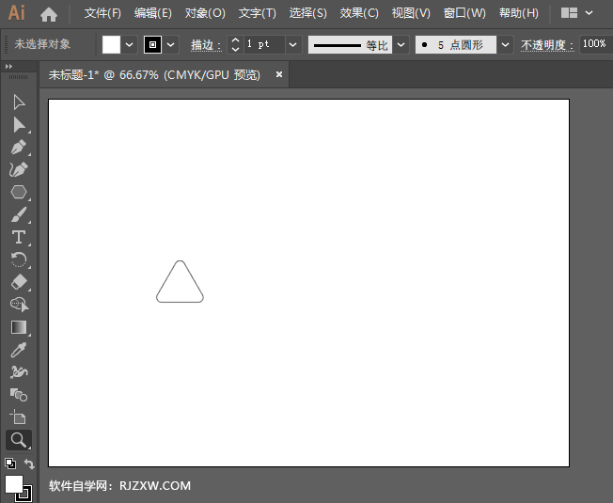613x503 pixels.
Task: Click default fill and stroke icon
Action: click(10, 464)
